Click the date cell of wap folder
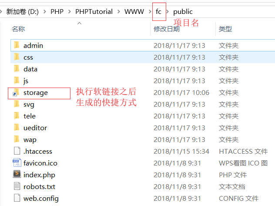 pyautogui.click(x=179, y=140)
